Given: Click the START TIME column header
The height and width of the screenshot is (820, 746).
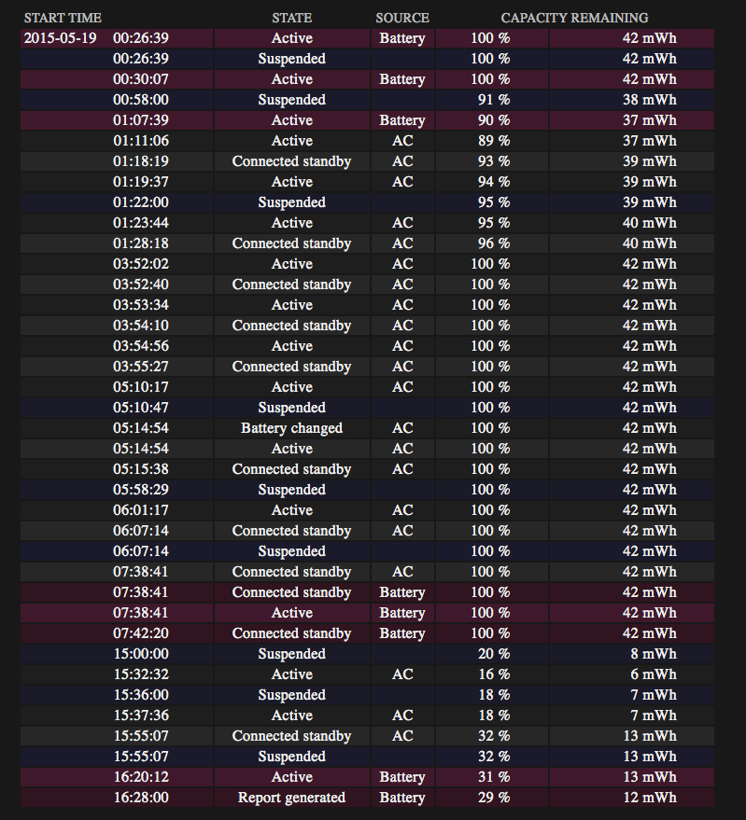Looking at the screenshot, I should tap(63, 18).
